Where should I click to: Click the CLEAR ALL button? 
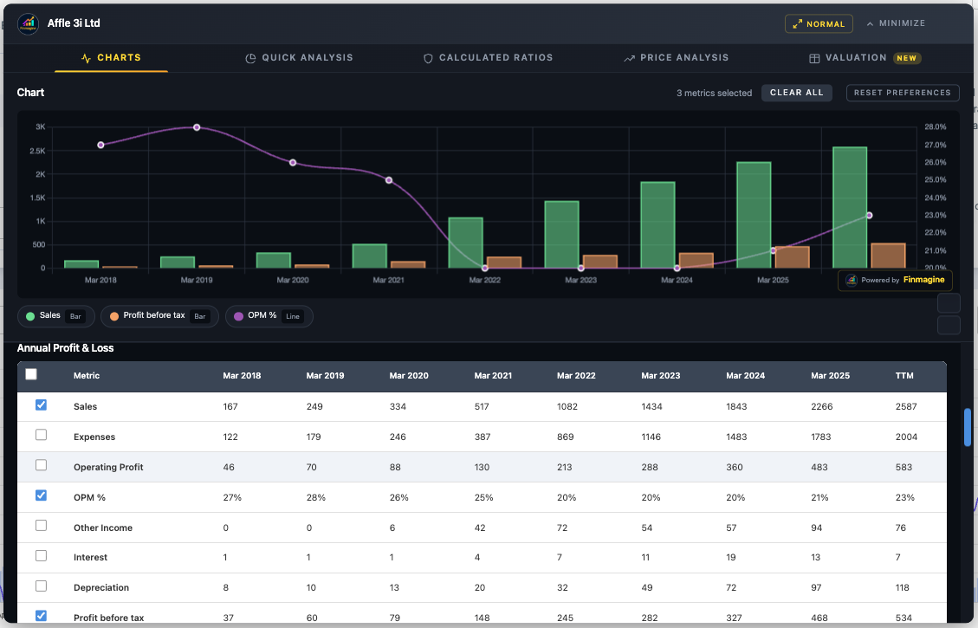[796, 93]
